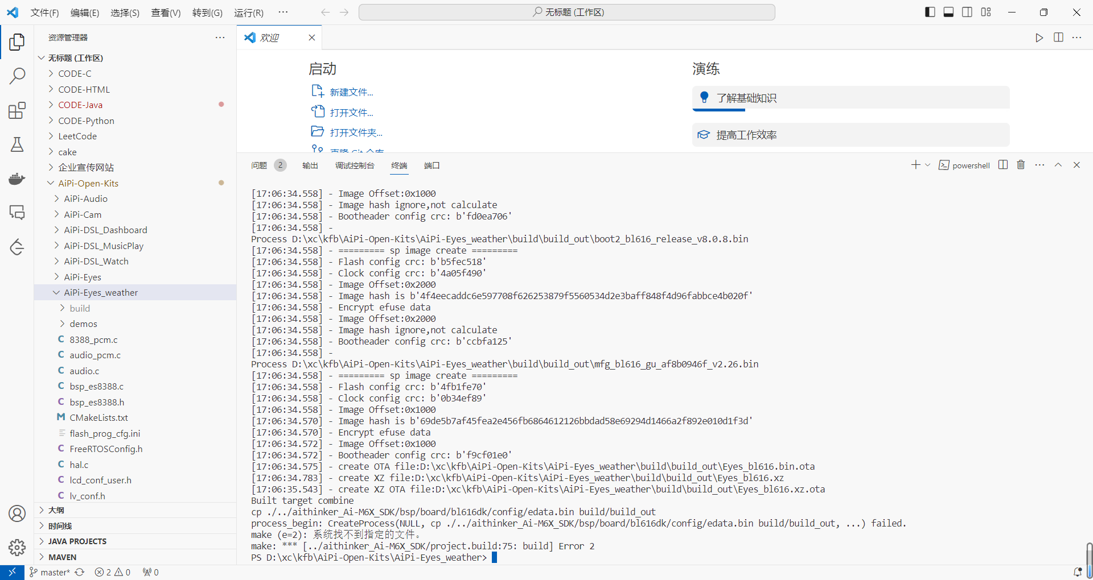The width and height of the screenshot is (1093, 580).
Task: Open the overflow menu ellipsis in menu bar
Action: [x=283, y=12]
